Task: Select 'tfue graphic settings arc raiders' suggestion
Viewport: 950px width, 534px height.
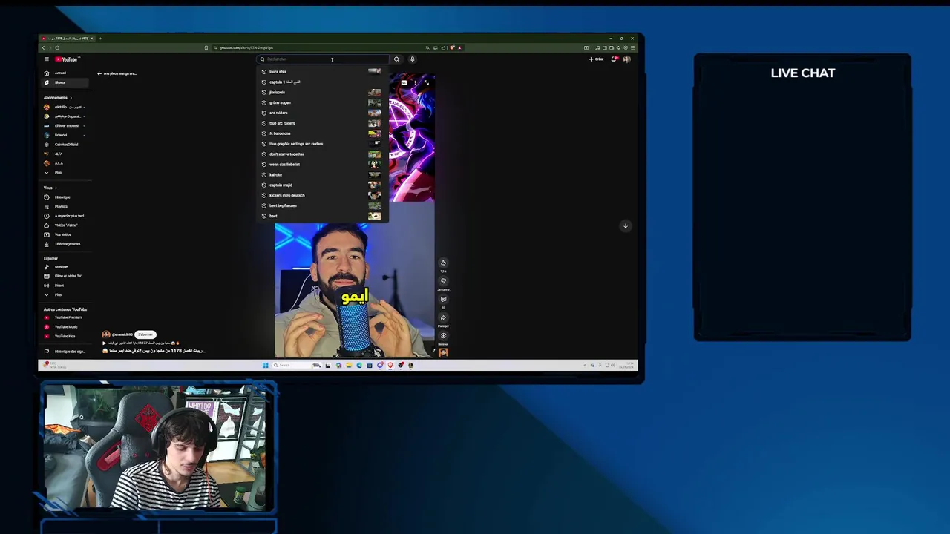Action: (321, 144)
